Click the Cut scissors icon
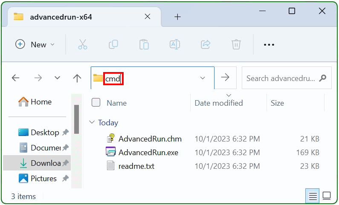The image size is (339, 205). pyautogui.click(x=83, y=44)
